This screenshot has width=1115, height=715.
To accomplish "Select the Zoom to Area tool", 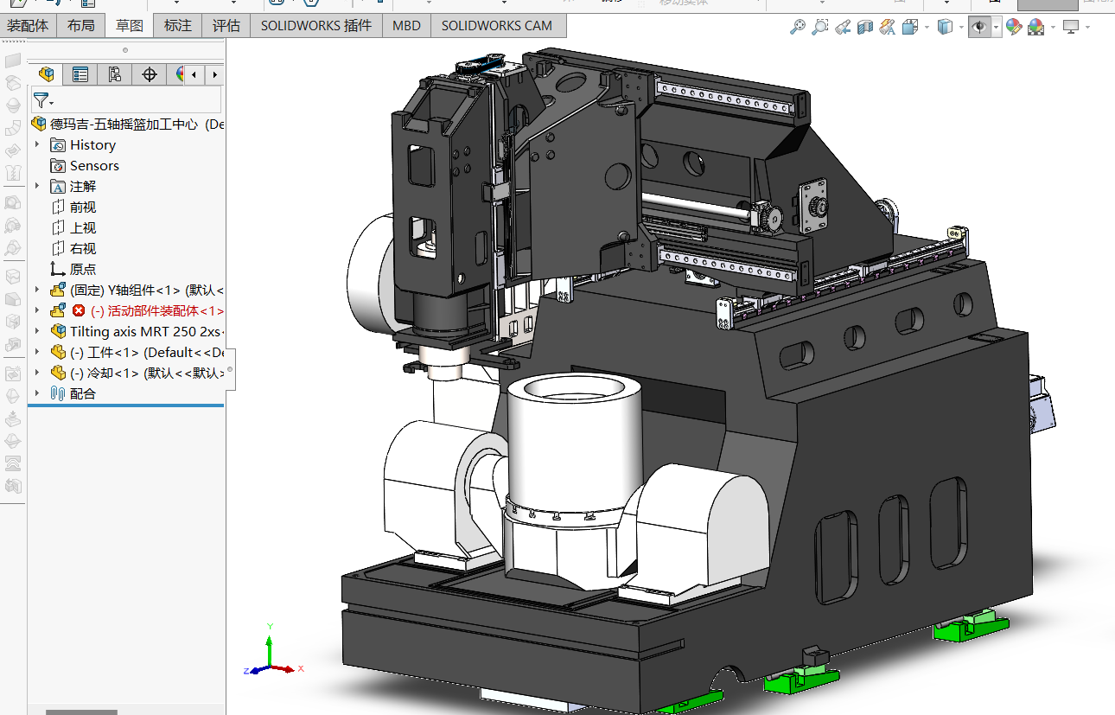I will point(819,28).
